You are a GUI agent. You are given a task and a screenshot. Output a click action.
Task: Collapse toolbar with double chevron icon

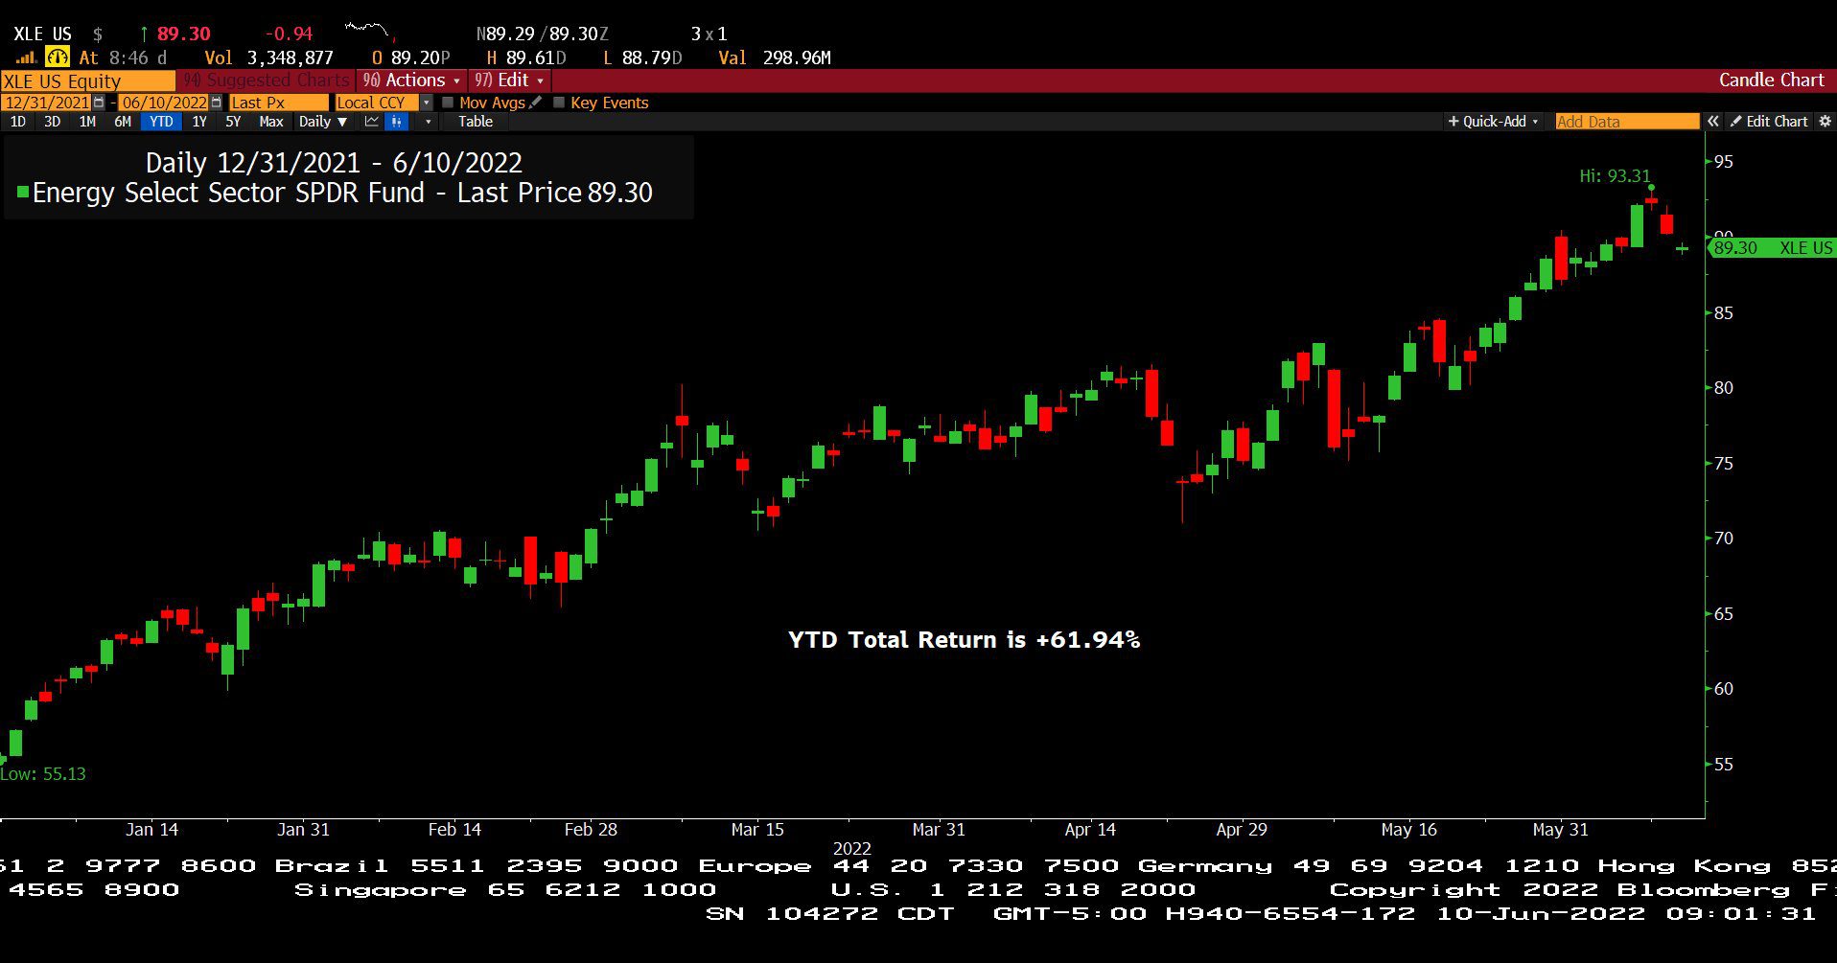tap(1712, 122)
